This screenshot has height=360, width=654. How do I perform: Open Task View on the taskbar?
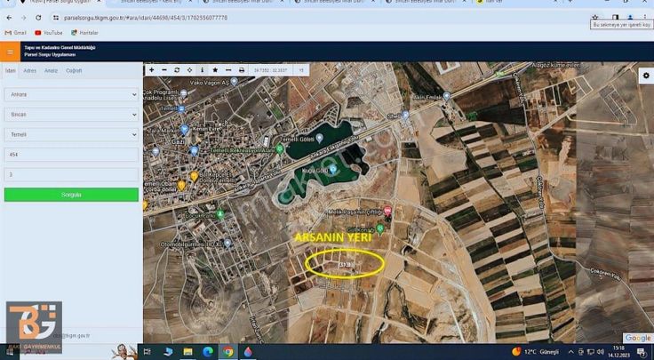[148, 352]
